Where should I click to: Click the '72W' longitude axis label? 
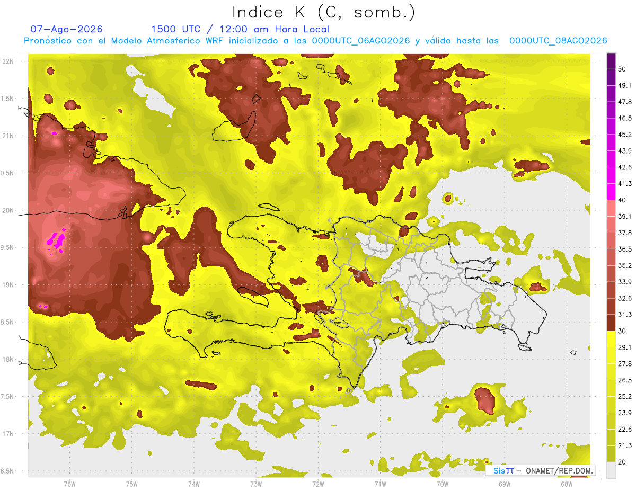click(x=318, y=484)
